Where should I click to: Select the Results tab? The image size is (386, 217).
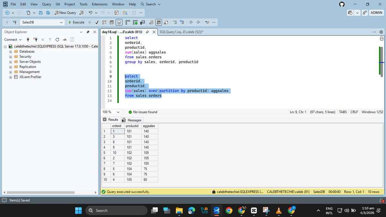point(111,120)
